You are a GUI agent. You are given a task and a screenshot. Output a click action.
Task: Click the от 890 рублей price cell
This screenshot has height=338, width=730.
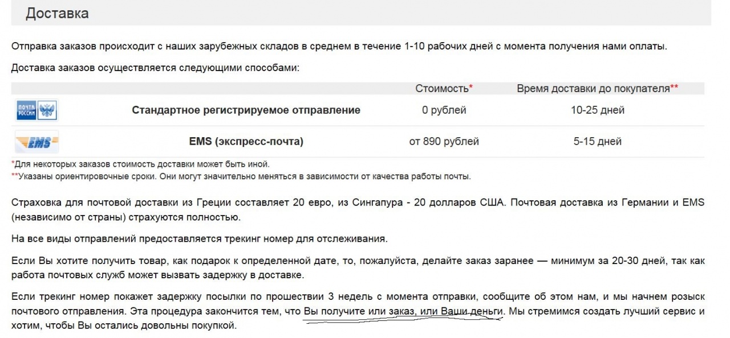tap(444, 142)
